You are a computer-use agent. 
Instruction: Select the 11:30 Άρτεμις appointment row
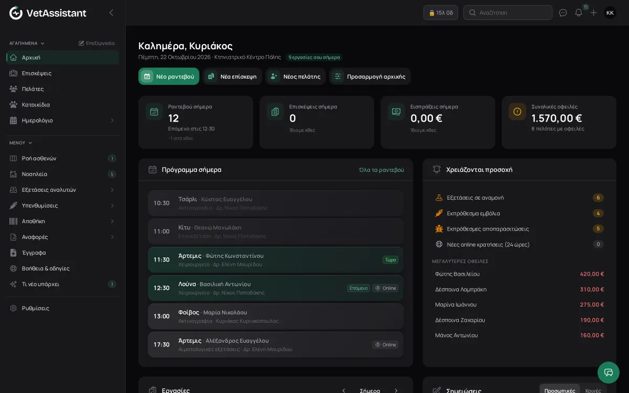pos(276,260)
